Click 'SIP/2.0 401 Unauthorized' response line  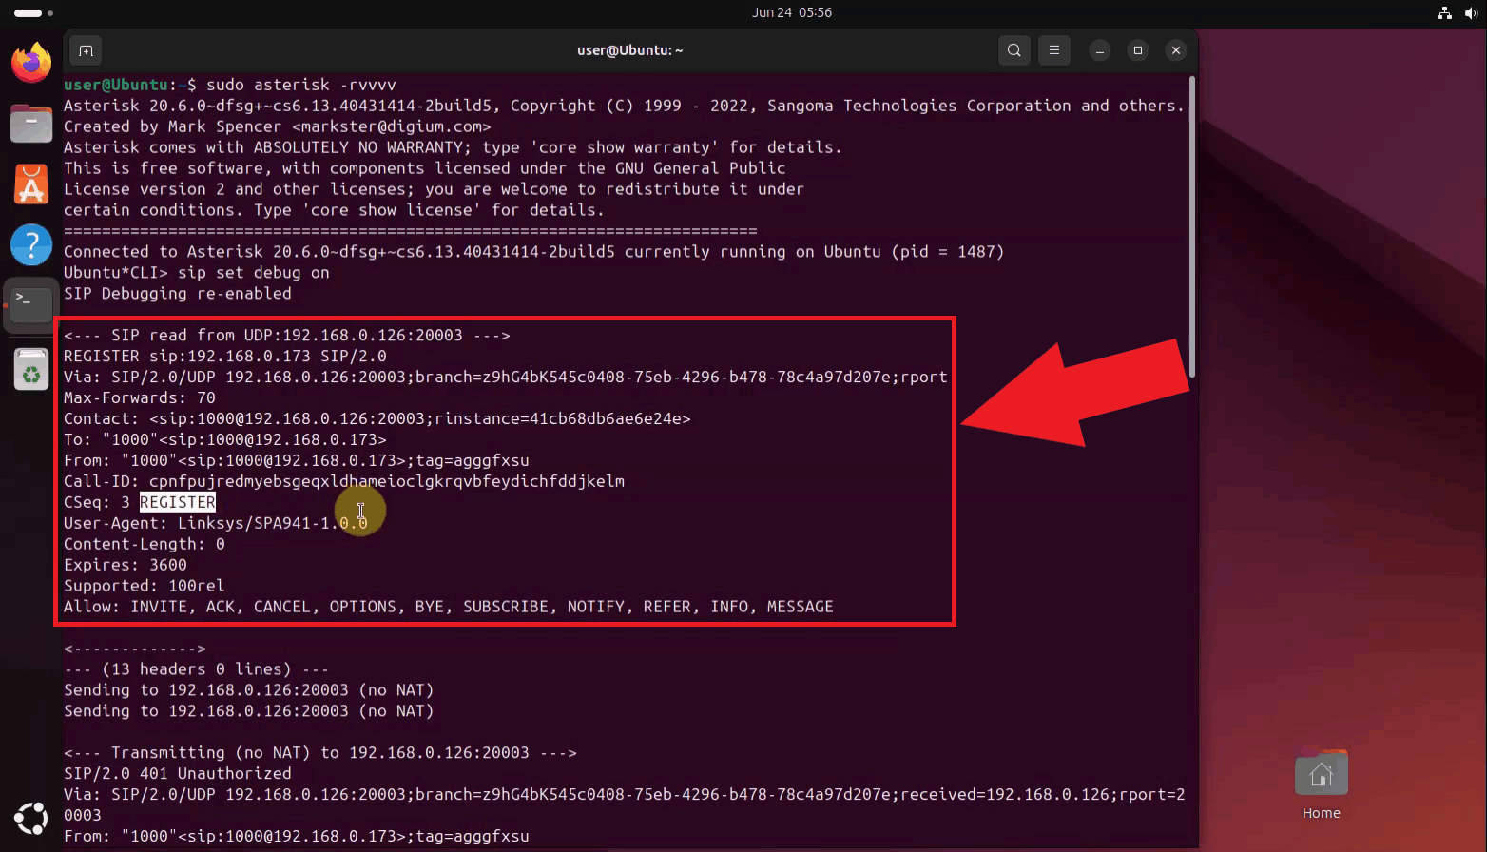tap(178, 774)
